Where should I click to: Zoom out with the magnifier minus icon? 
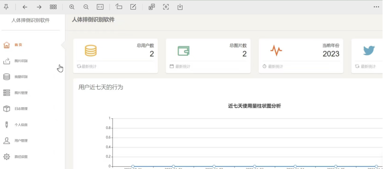point(86,7)
